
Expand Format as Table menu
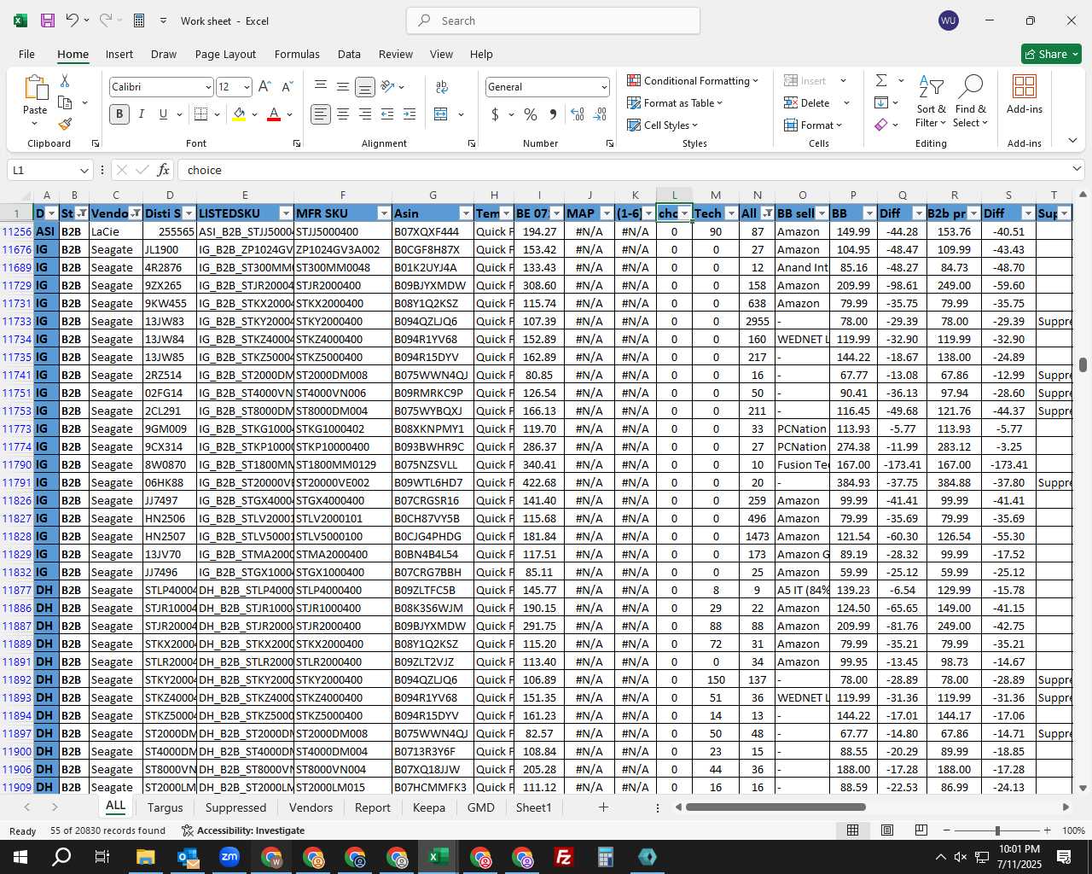675,102
